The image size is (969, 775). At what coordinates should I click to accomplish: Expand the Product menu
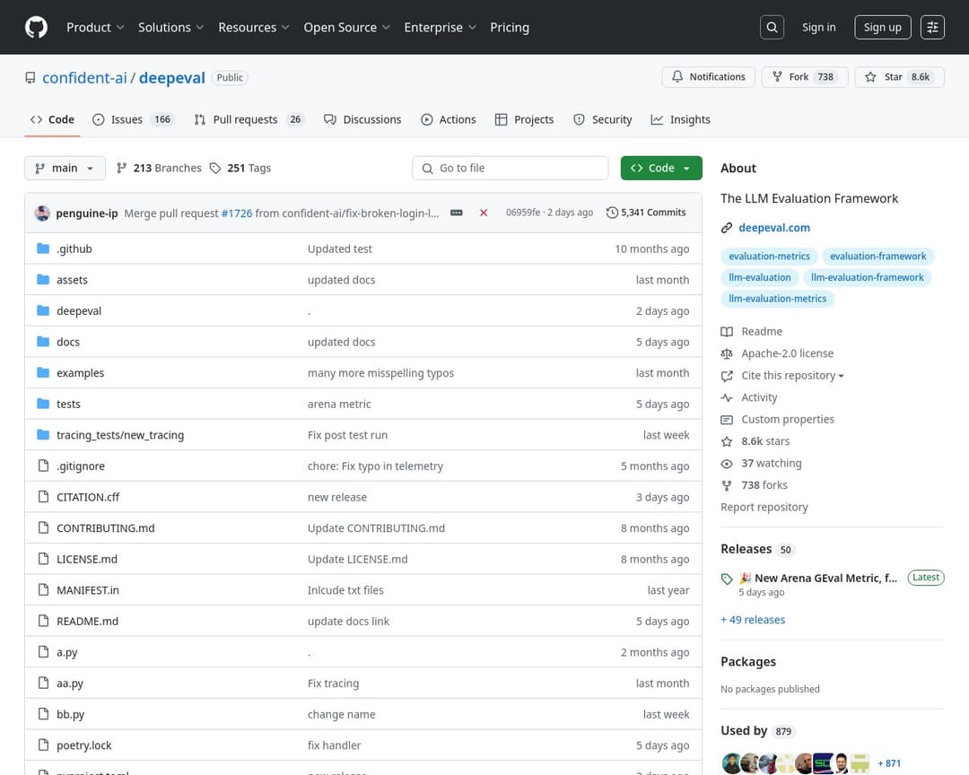[96, 27]
